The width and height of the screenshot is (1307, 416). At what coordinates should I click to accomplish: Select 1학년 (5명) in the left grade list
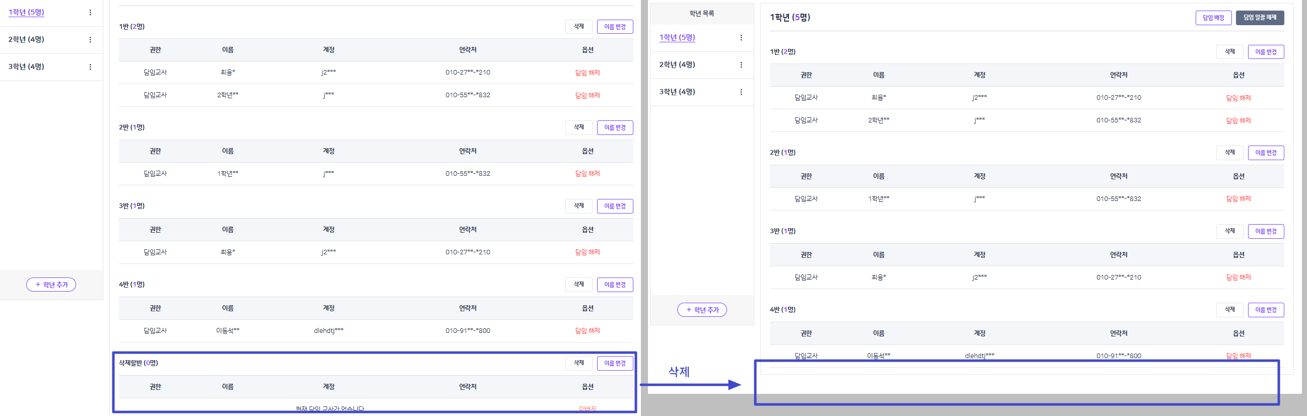click(x=26, y=12)
